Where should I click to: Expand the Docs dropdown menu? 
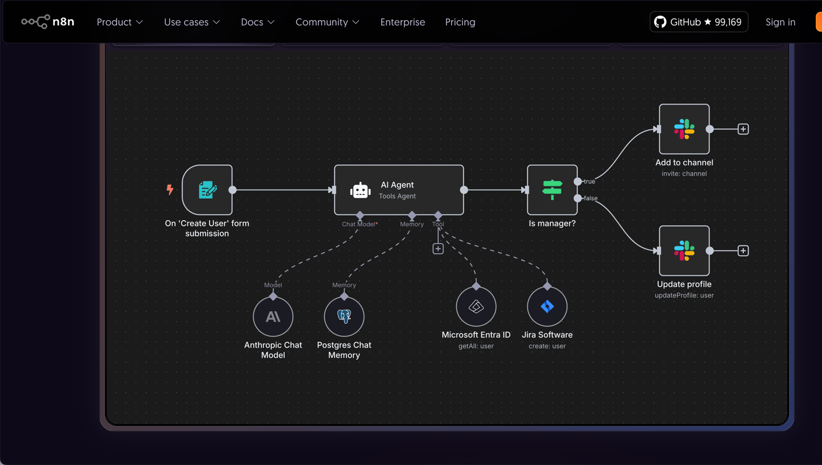[258, 22]
